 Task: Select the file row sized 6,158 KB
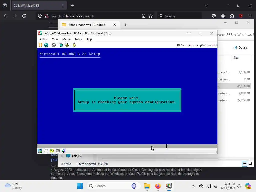(x=234, y=72)
